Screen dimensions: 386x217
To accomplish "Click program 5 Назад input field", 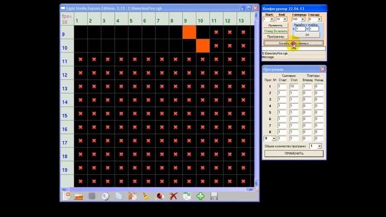I will [319, 113].
